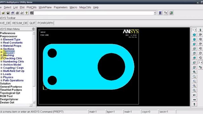This screenshot has width=203, height=114.
Task: Open the command input dropdown arrow
Action: pos(155,13)
